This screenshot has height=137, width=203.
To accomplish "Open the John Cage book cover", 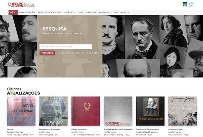I will pyautogui.click(x=53, y=111).
